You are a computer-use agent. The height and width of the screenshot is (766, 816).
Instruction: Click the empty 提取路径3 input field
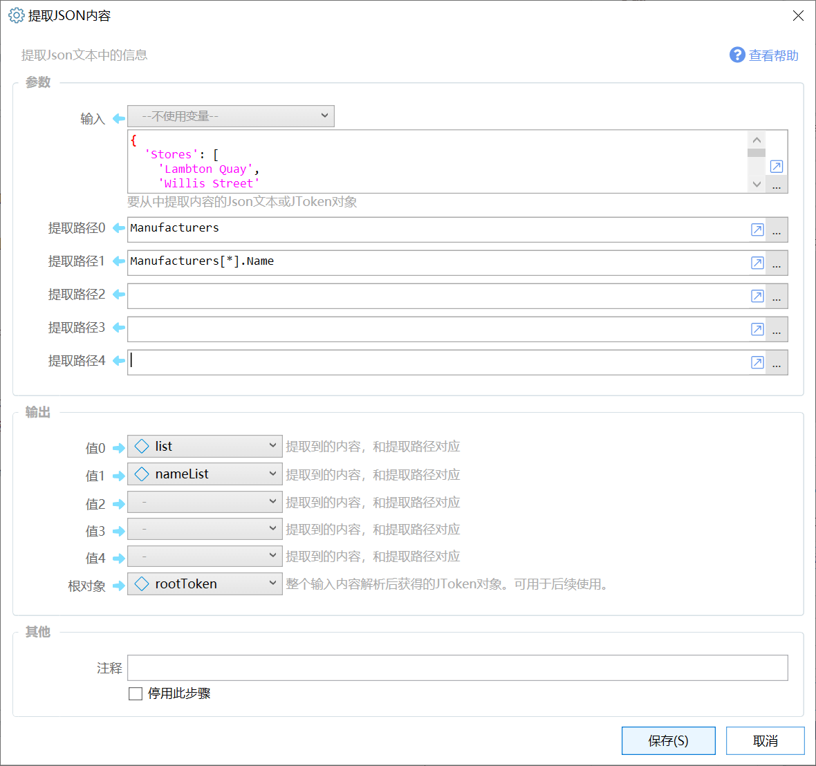pyautogui.click(x=437, y=329)
